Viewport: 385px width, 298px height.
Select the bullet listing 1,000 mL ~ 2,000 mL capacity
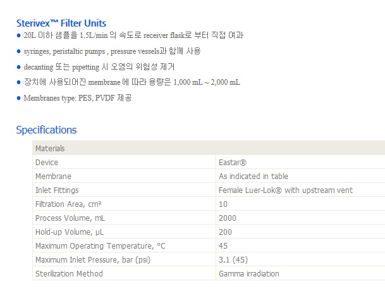tap(132, 82)
